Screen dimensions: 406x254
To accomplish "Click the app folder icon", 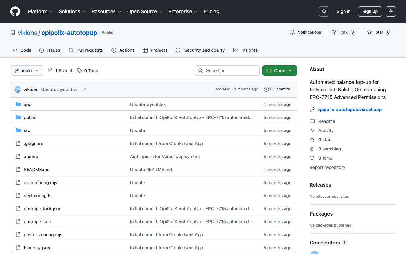I will pos(18,104).
